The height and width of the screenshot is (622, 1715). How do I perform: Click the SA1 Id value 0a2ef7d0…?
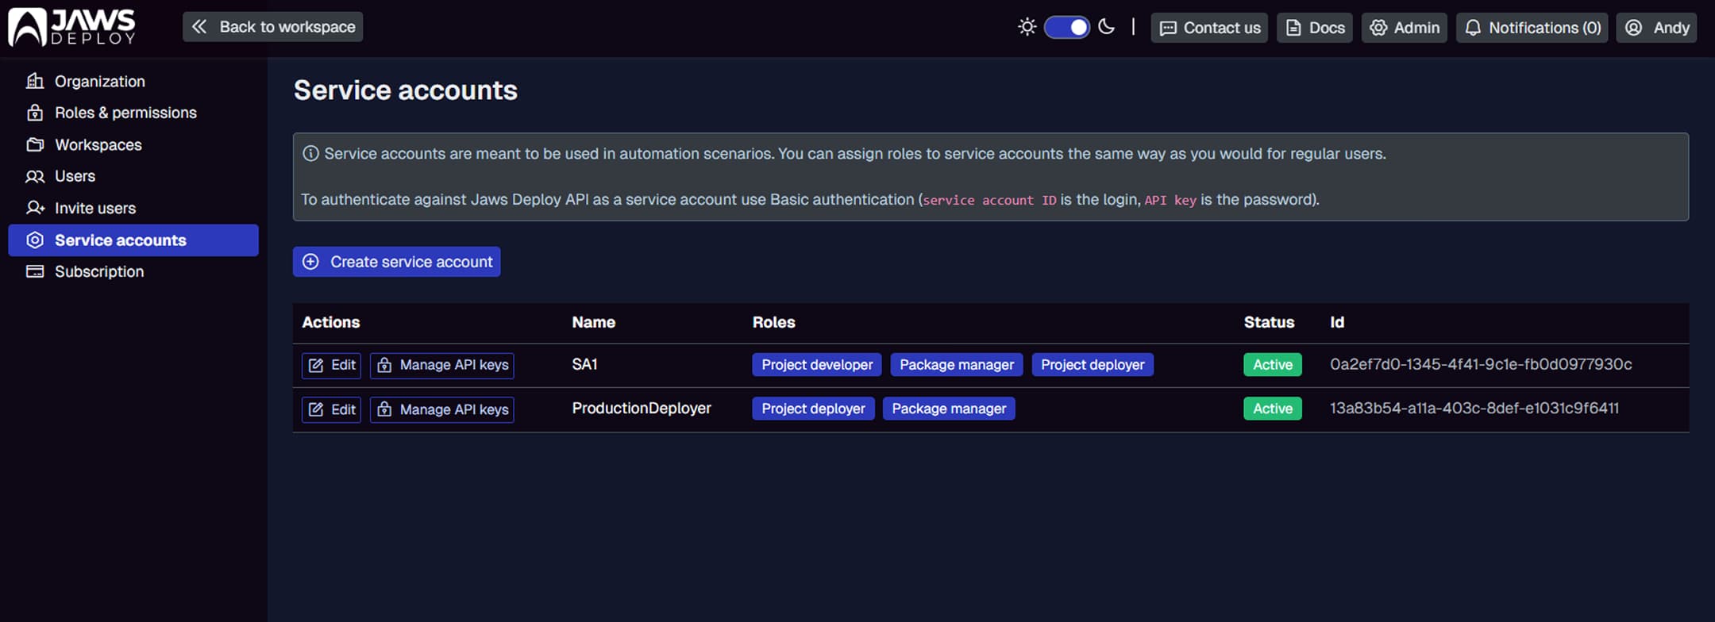point(1481,364)
